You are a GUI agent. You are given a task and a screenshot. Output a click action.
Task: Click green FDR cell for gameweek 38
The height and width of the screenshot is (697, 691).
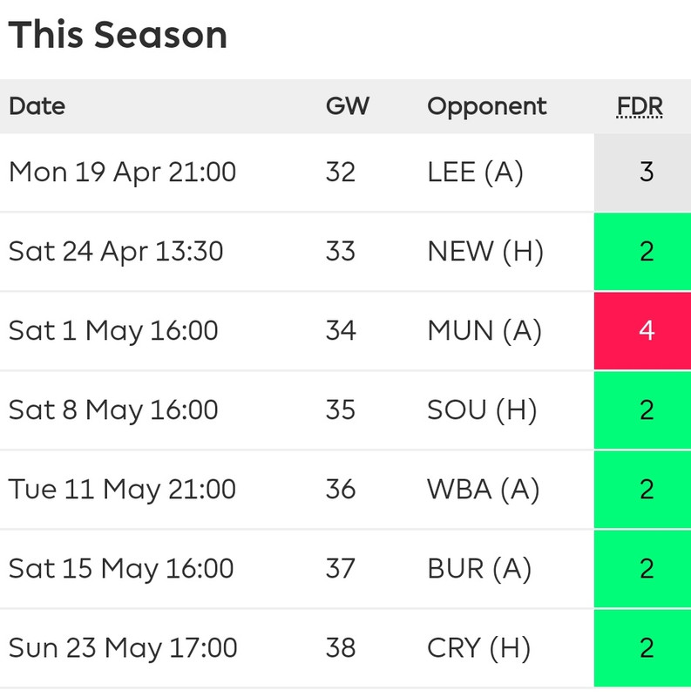click(642, 648)
